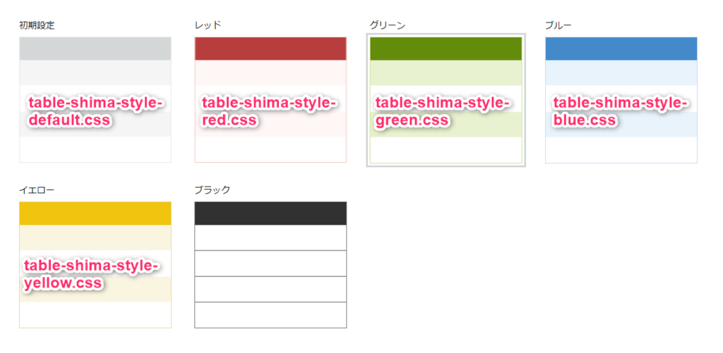Click the gray header bar of default style
This screenshot has width=723, height=353.
pyautogui.click(x=95, y=49)
